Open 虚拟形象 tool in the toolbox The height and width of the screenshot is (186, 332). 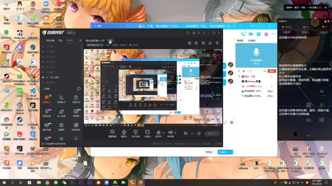(47, 127)
